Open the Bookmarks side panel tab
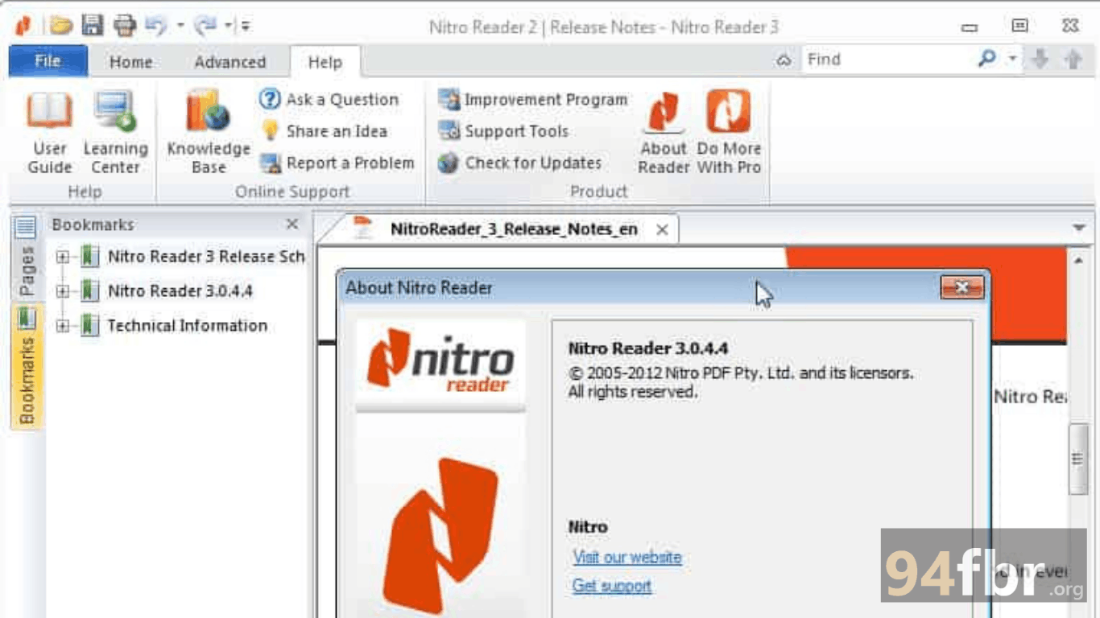This screenshot has height=618, width=1100. tap(27, 366)
